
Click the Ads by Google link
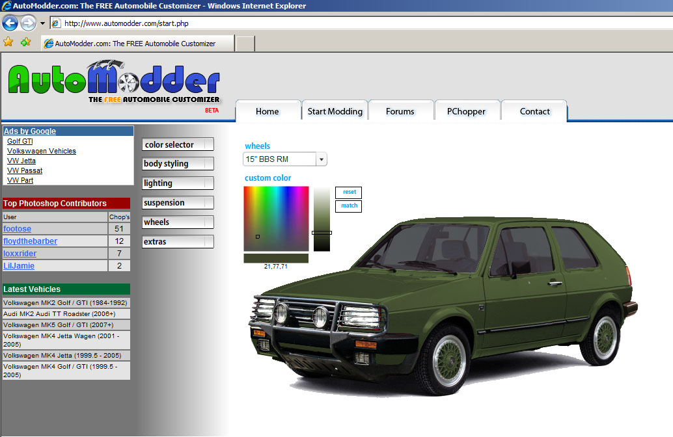tap(30, 131)
